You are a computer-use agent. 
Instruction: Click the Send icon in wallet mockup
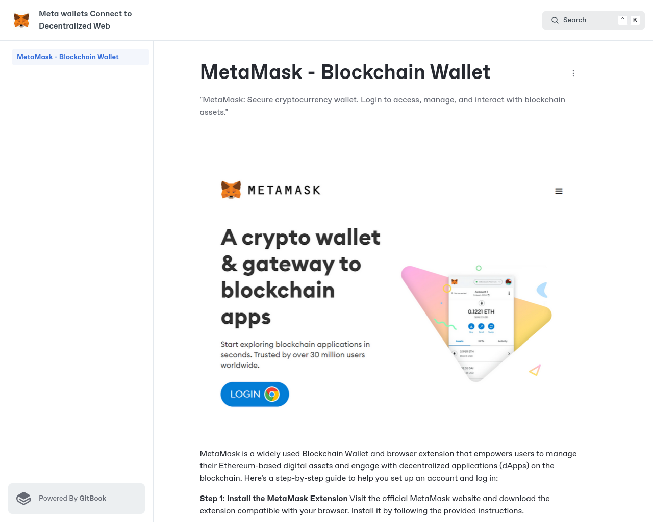tap(481, 326)
